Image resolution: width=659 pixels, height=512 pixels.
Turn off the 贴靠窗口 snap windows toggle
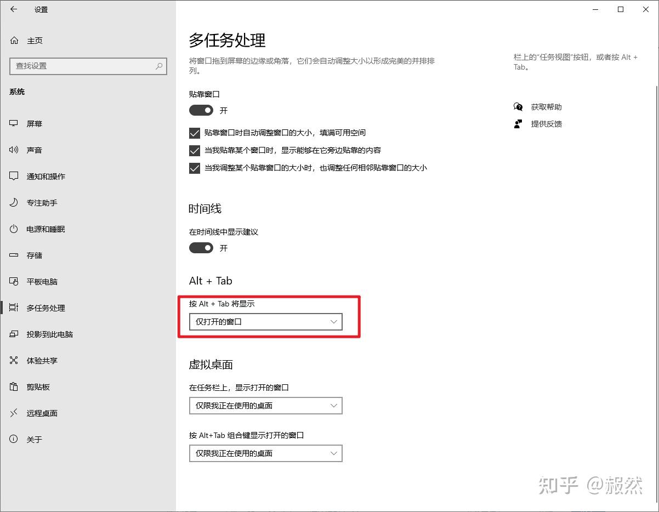[x=201, y=110]
